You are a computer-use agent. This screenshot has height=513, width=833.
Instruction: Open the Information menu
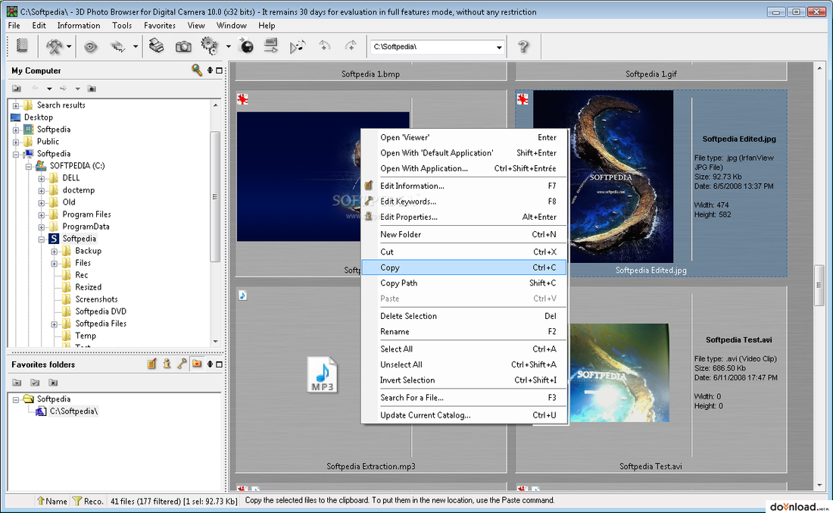point(79,26)
